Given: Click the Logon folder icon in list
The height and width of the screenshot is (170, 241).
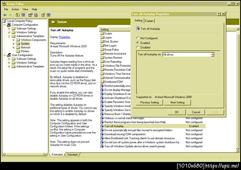Looking at the screenshot, I should (x=102, y=37).
